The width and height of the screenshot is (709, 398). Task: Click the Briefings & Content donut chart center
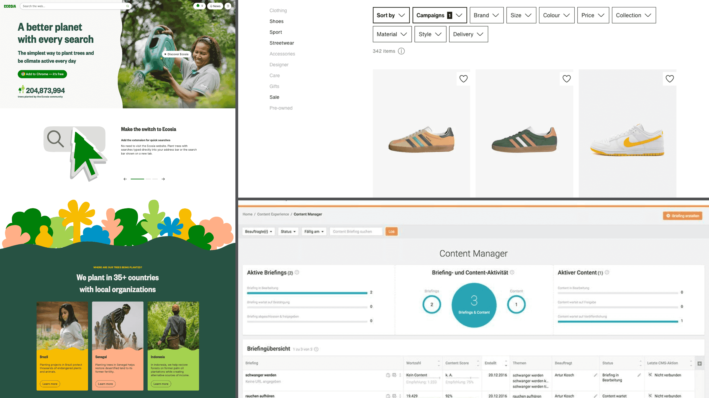[473, 305]
